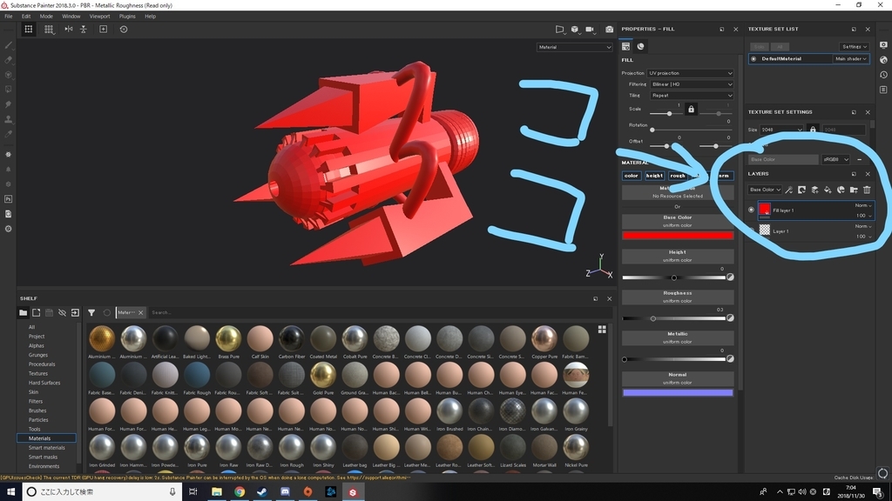Toggle the Scale lock button
The image size is (892, 501).
tap(691, 109)
